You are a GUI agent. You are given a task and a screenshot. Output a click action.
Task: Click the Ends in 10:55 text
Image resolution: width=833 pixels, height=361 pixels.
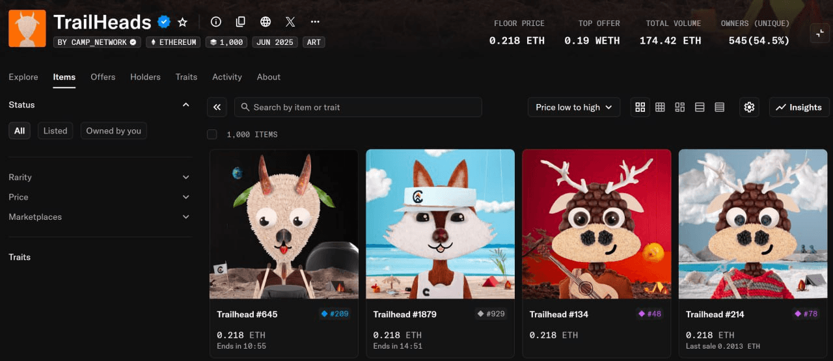[241, 346]
